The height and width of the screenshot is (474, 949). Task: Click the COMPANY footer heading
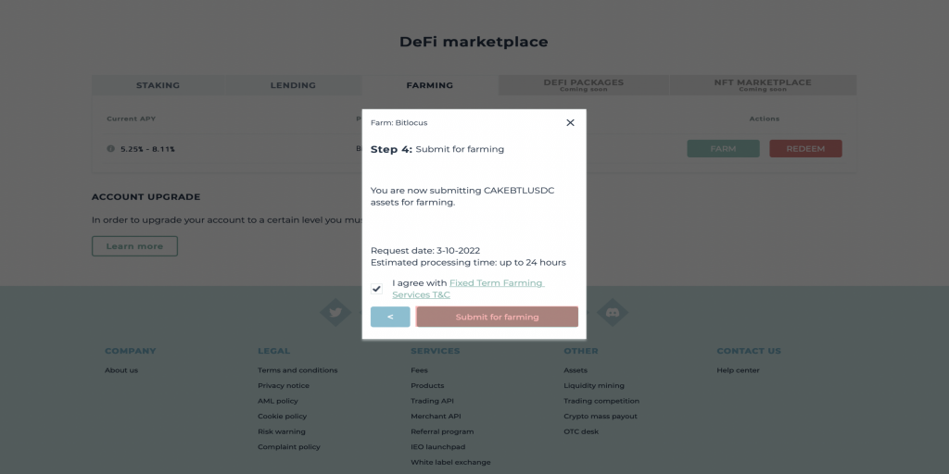(x=130, y=351)
